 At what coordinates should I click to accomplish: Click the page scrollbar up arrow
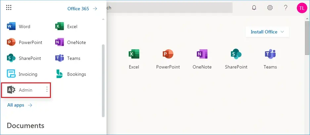(x=307, y=19)
